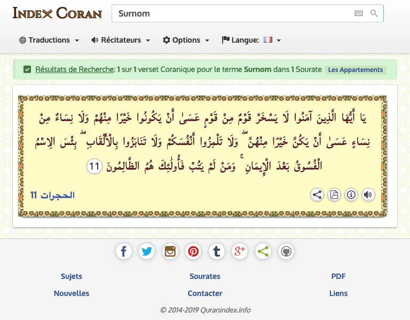Focus the search field containing Surnom
The height and width of the screenshot is (320, 410).
pyautogui.click(x=230, y=13)
